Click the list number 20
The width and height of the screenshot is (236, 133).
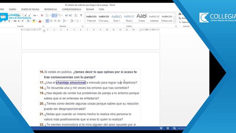(42, 103)
